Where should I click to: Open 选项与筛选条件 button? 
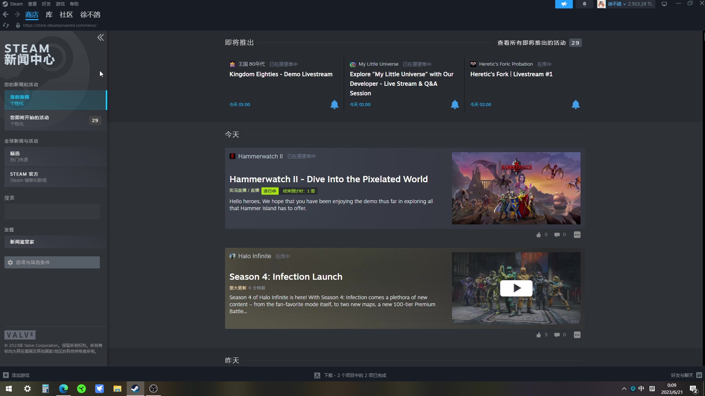pos(52,263)
